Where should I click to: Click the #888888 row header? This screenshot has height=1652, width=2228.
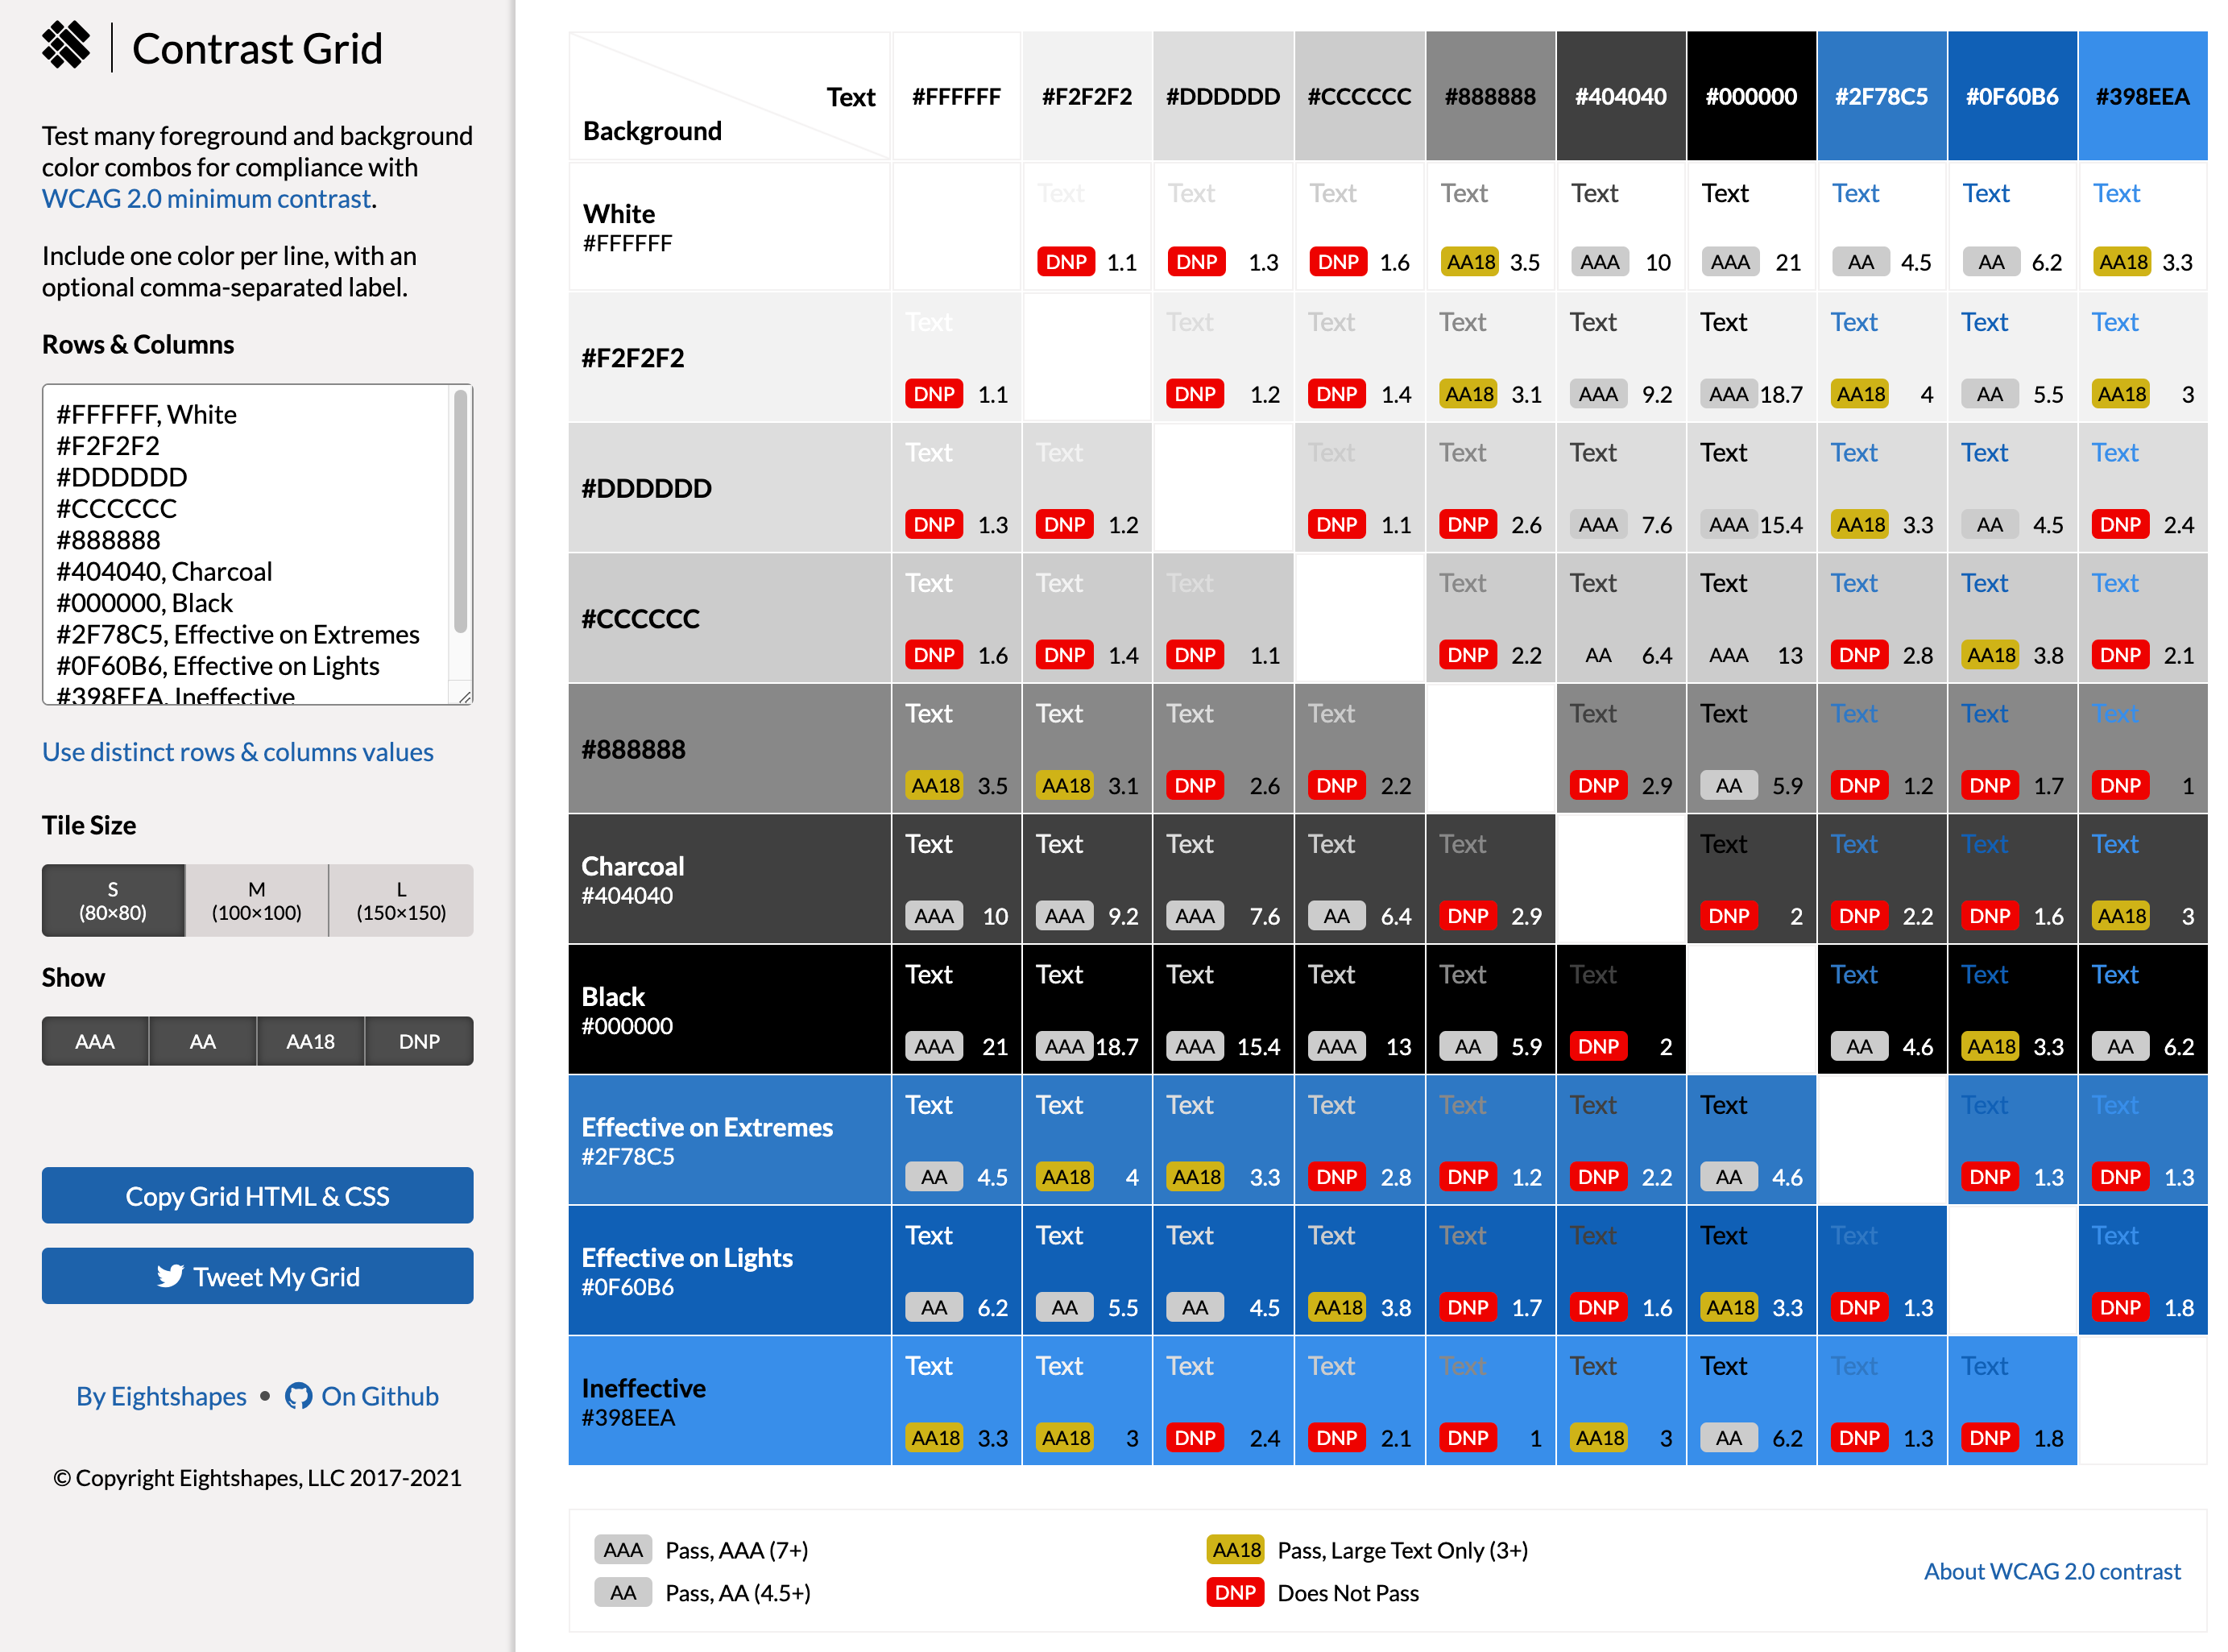730,749
